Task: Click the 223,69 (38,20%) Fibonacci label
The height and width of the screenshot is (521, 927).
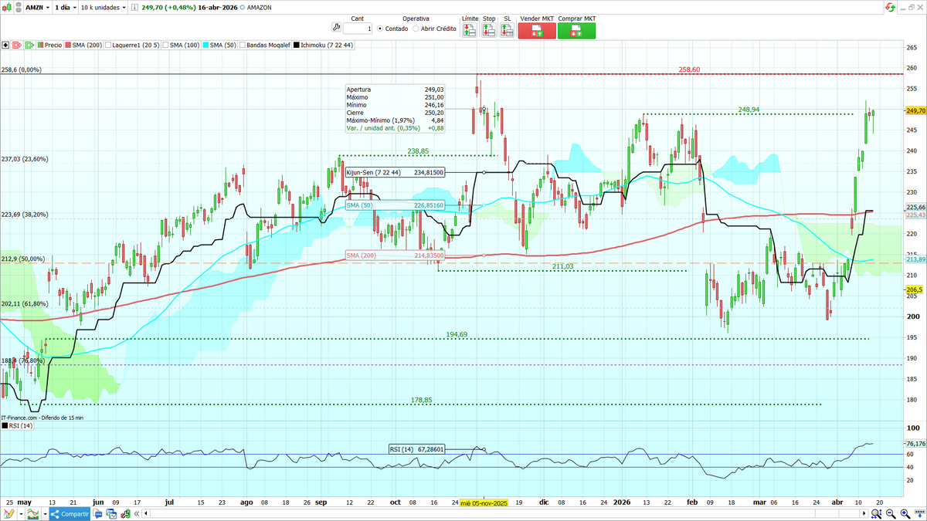Action: [x=25, y=215]
